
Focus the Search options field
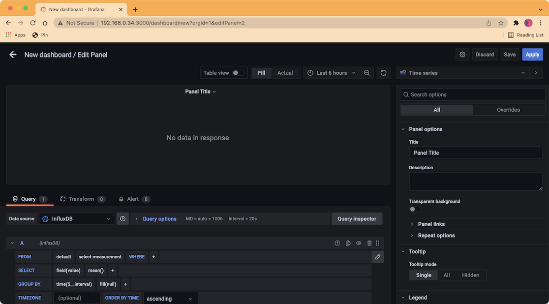[x=472, y=95]
